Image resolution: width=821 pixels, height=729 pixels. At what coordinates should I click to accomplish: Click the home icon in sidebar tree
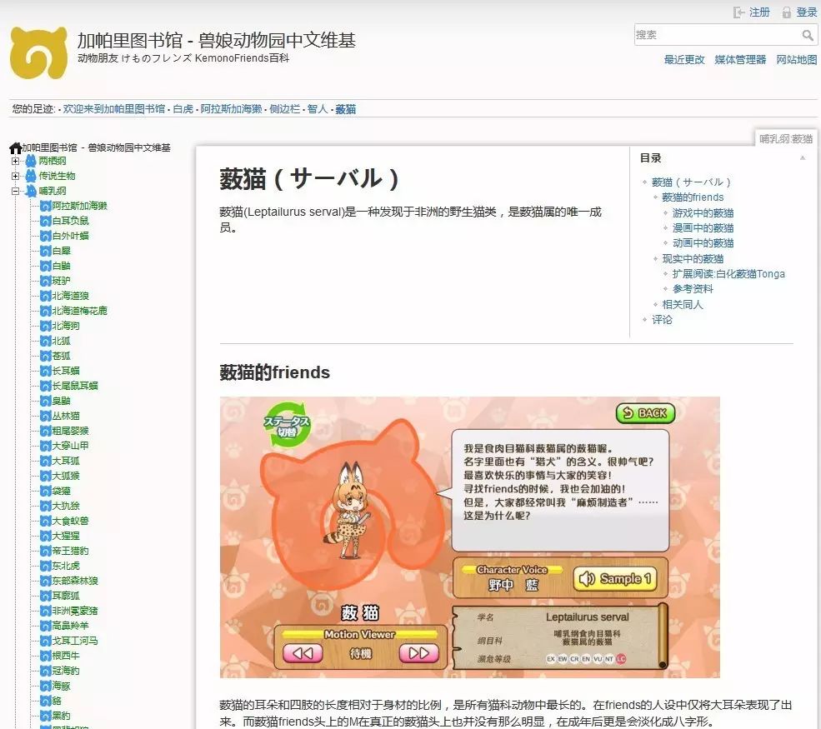click(x=16, y=148)
